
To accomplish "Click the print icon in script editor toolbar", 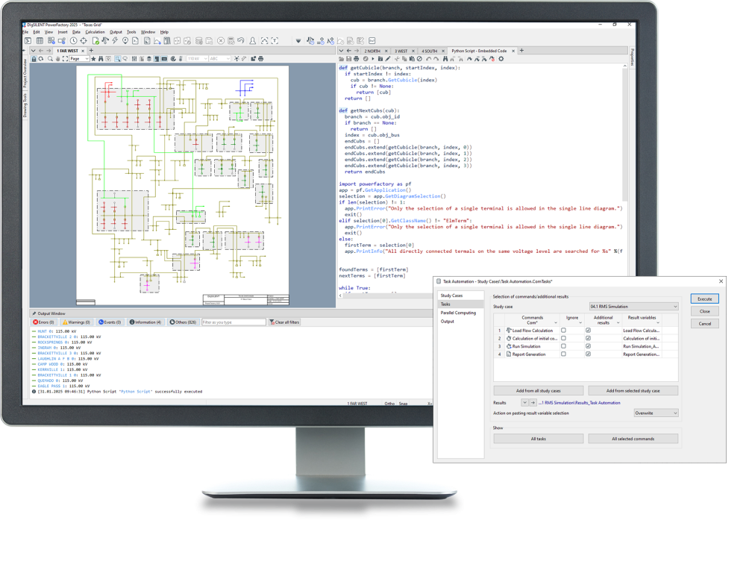I will pyautogui.click(x=357, y=59).
